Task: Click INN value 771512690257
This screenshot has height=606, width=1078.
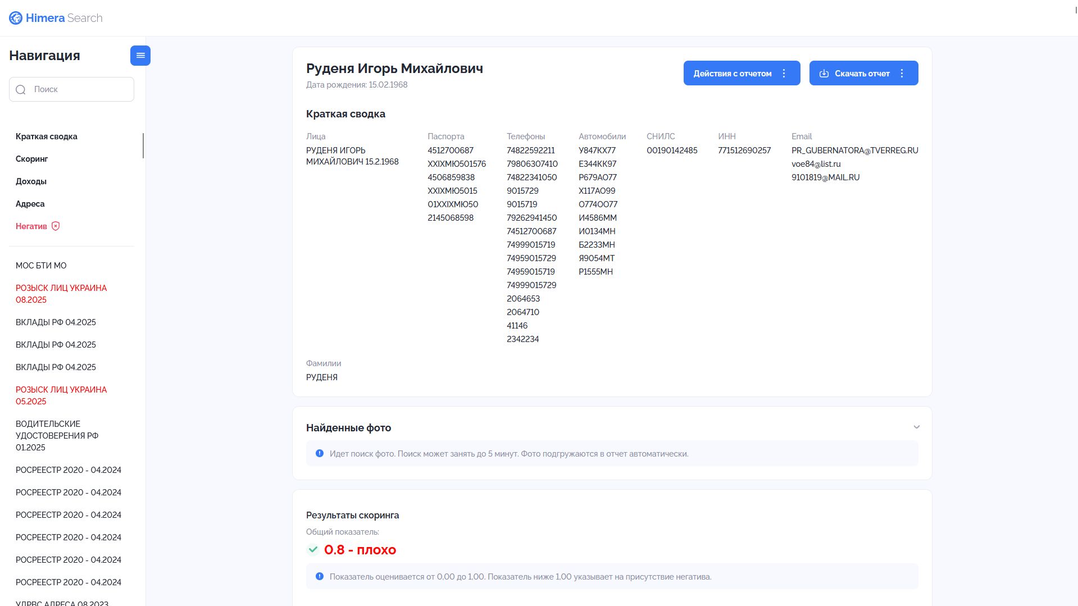Action: pyautogui.click(x=744, y=151)
